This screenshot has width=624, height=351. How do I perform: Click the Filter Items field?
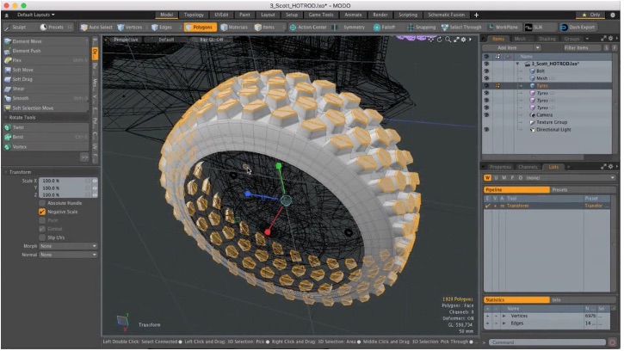click(581, 48)
